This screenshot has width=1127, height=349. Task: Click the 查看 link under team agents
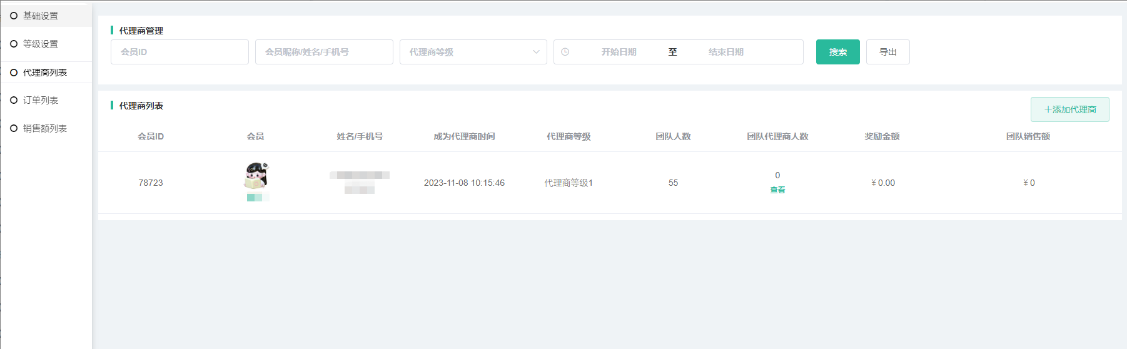coord(777,190)
